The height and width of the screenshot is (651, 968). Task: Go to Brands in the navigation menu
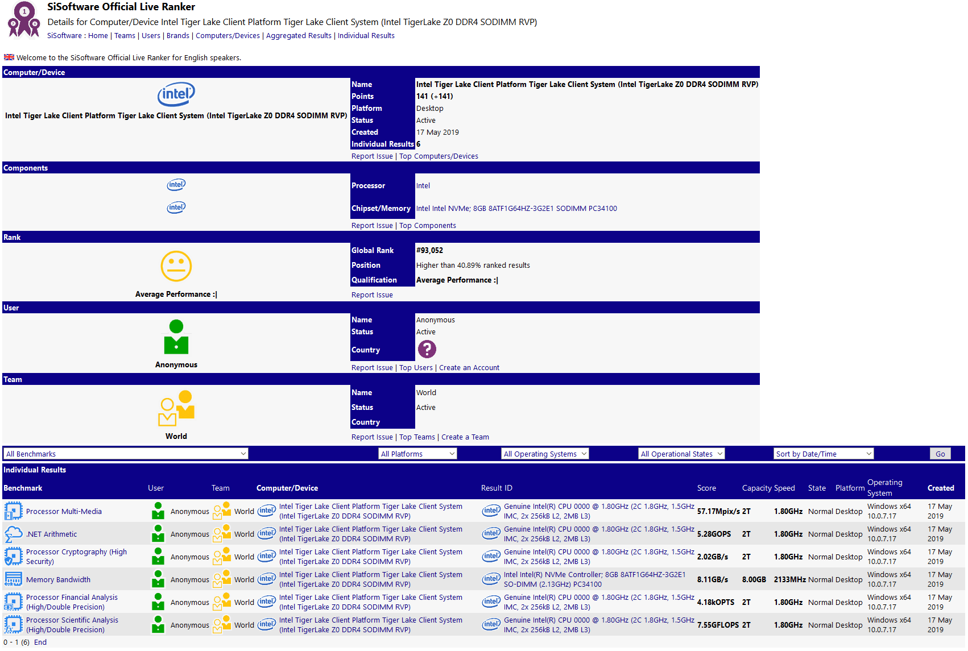coord(177,36)
